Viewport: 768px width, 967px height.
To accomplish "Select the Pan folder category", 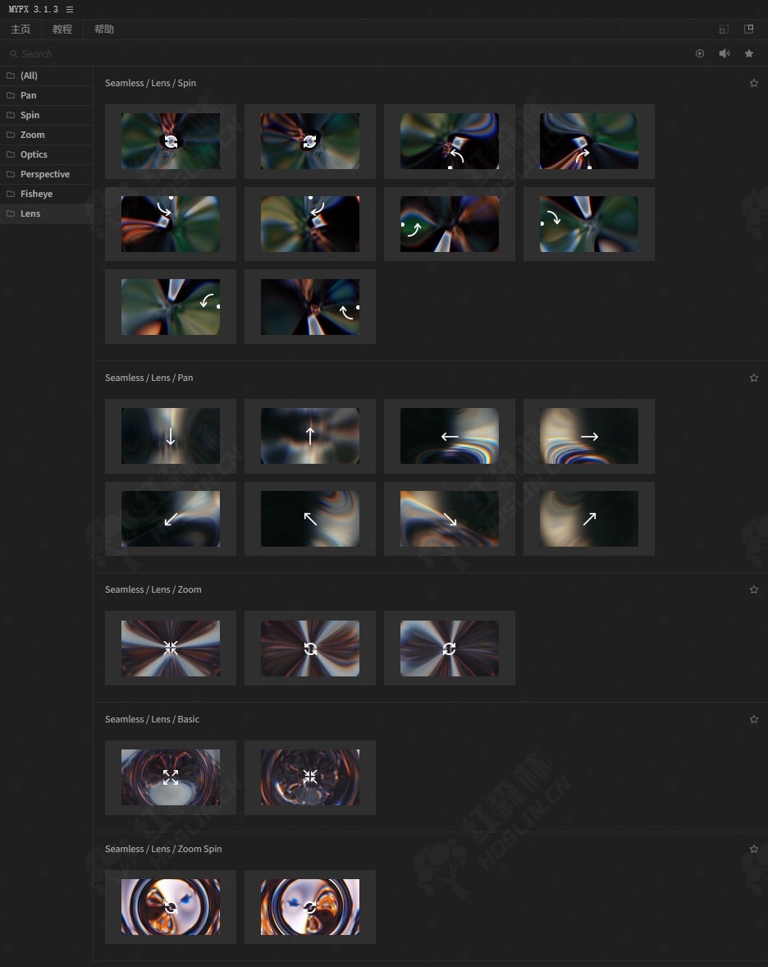I will click(x=46, y=95).
